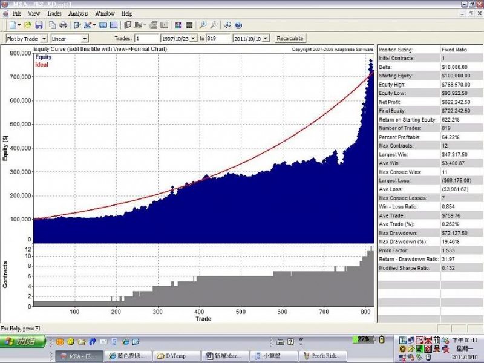Image resolution: width=484 pixels, height=363 pixels.
Task: Expand the grayed bar chart icon dropdown arrow
Action: 145,25
